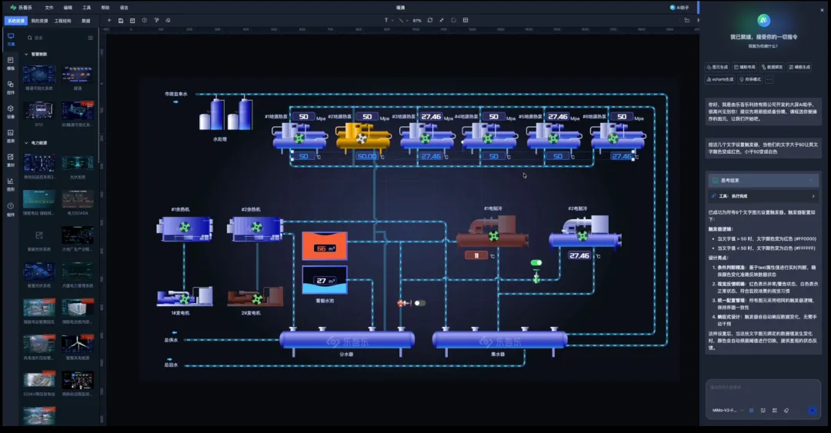
Task: Click the 辅助布局 AI shortcut button
Action: point(745,68)
